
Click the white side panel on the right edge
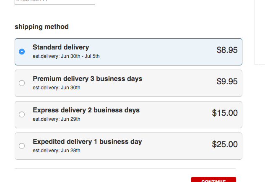pos(260,31)
